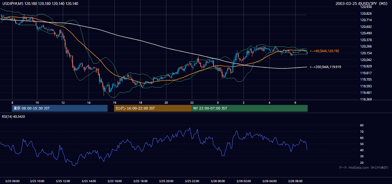The height and width of the screenshot is (184, 392).
Task: Click hour label 22 under the price chart
Action: click(192, 102)
